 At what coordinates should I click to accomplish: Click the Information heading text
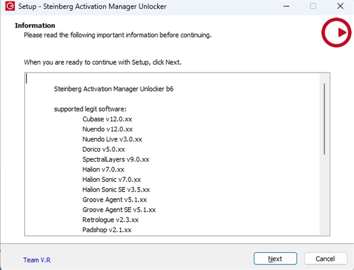35,26
